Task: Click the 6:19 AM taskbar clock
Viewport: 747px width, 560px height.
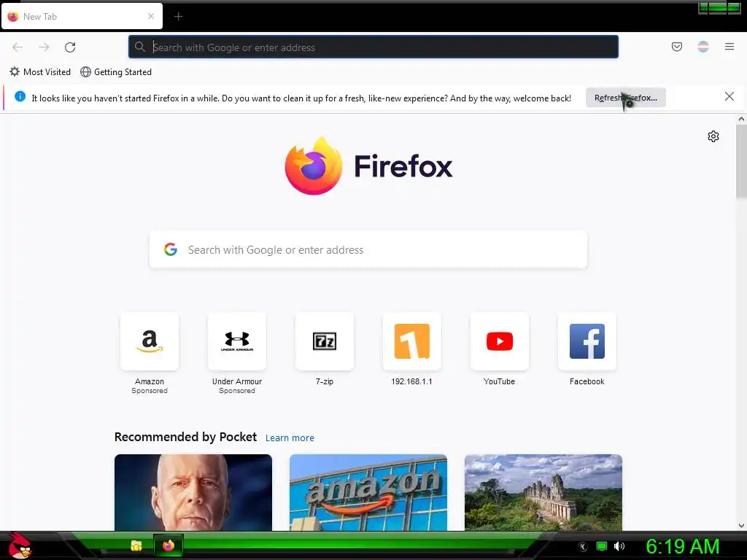Action: (682, 546)
